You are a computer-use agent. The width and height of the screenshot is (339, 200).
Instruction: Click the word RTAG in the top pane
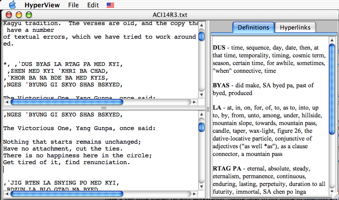pyautogui.click(x=72, y=64)
